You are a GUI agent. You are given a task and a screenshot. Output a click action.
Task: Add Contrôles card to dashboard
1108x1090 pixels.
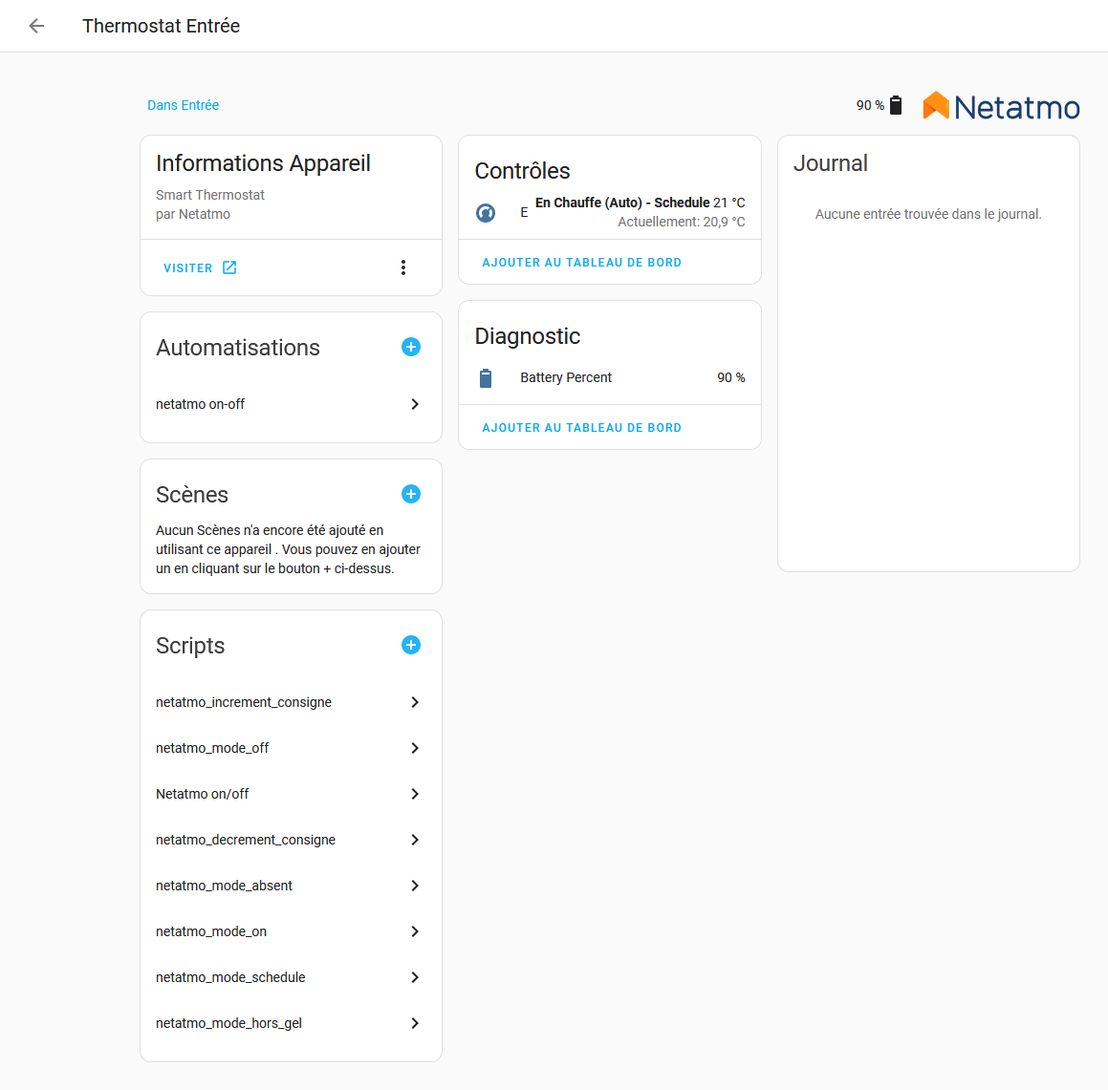581,263
